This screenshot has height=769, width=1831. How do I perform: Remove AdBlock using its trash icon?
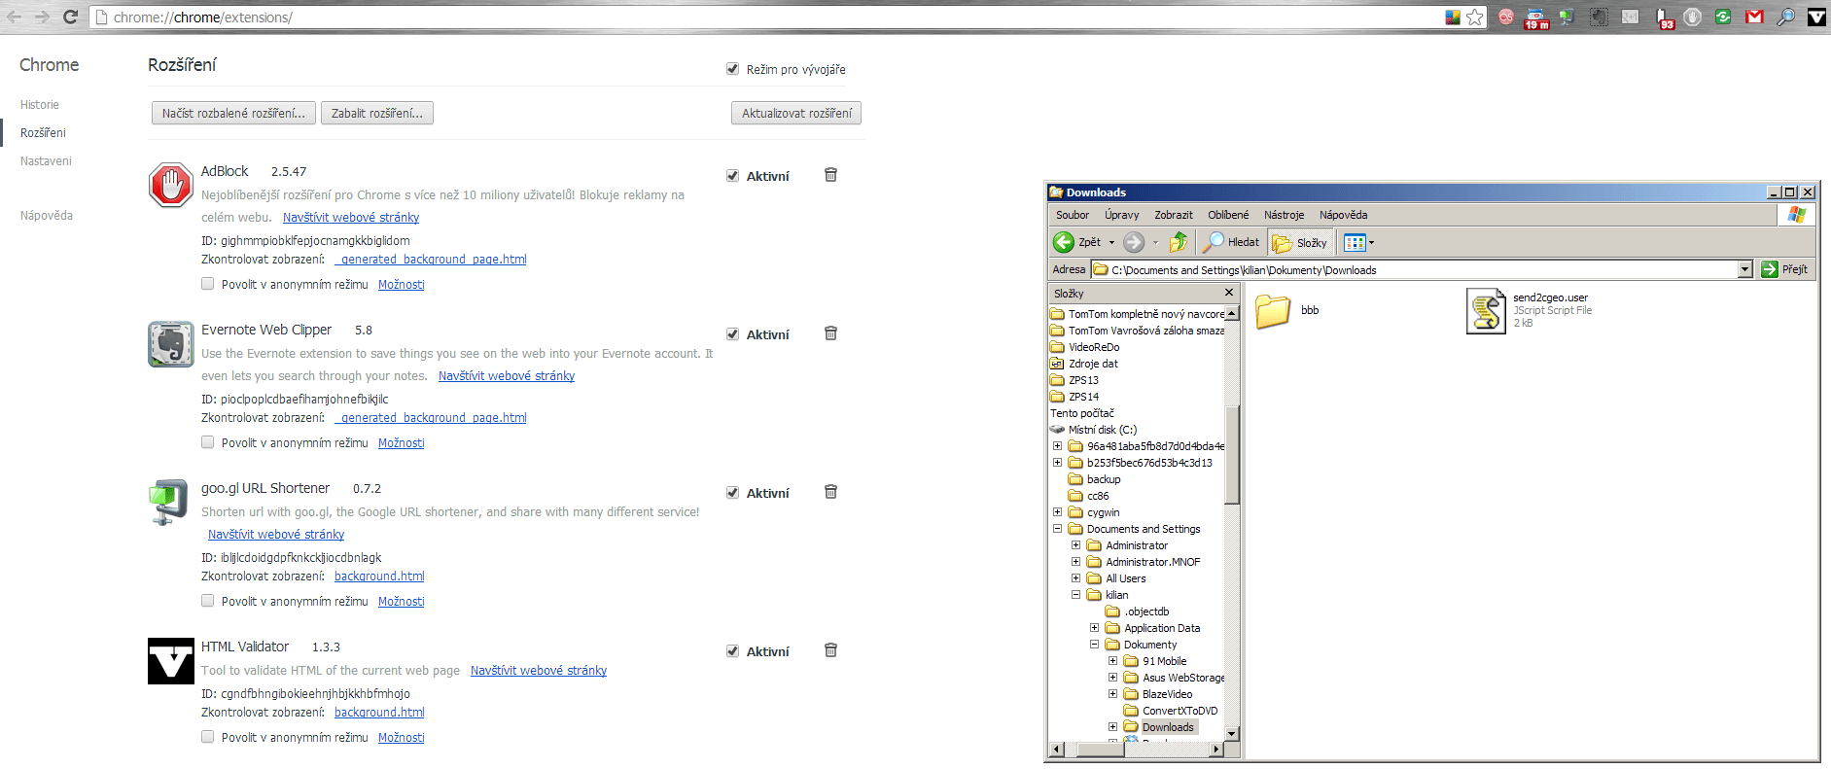tap(831, 175)
